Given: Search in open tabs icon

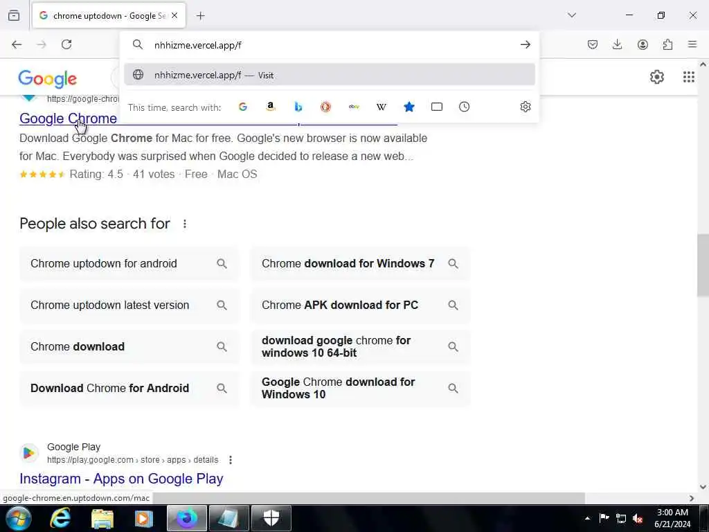Looking at the screenshot, I should (437, 107).
